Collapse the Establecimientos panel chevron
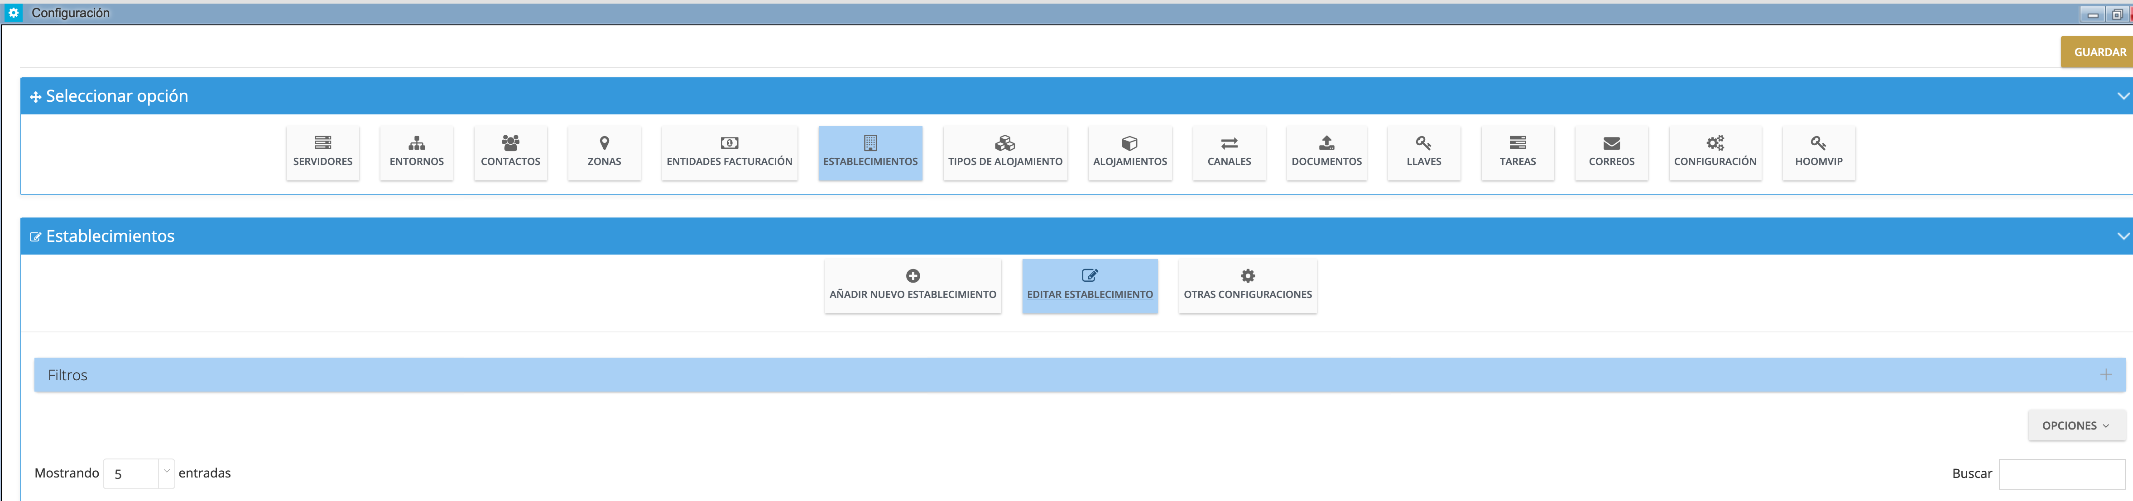This screenshot has width=2133, height=501. pyautogui.click(x=2122, y=236)
